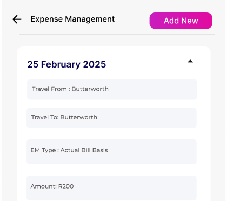Select the EM Type : Actual Bill Basis row
The width and height of the screenshot is (227, 201).
click(x=111, y=152)
